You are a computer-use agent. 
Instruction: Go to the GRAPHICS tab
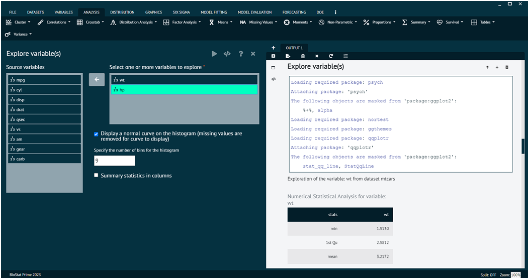(x=153, y=12)
